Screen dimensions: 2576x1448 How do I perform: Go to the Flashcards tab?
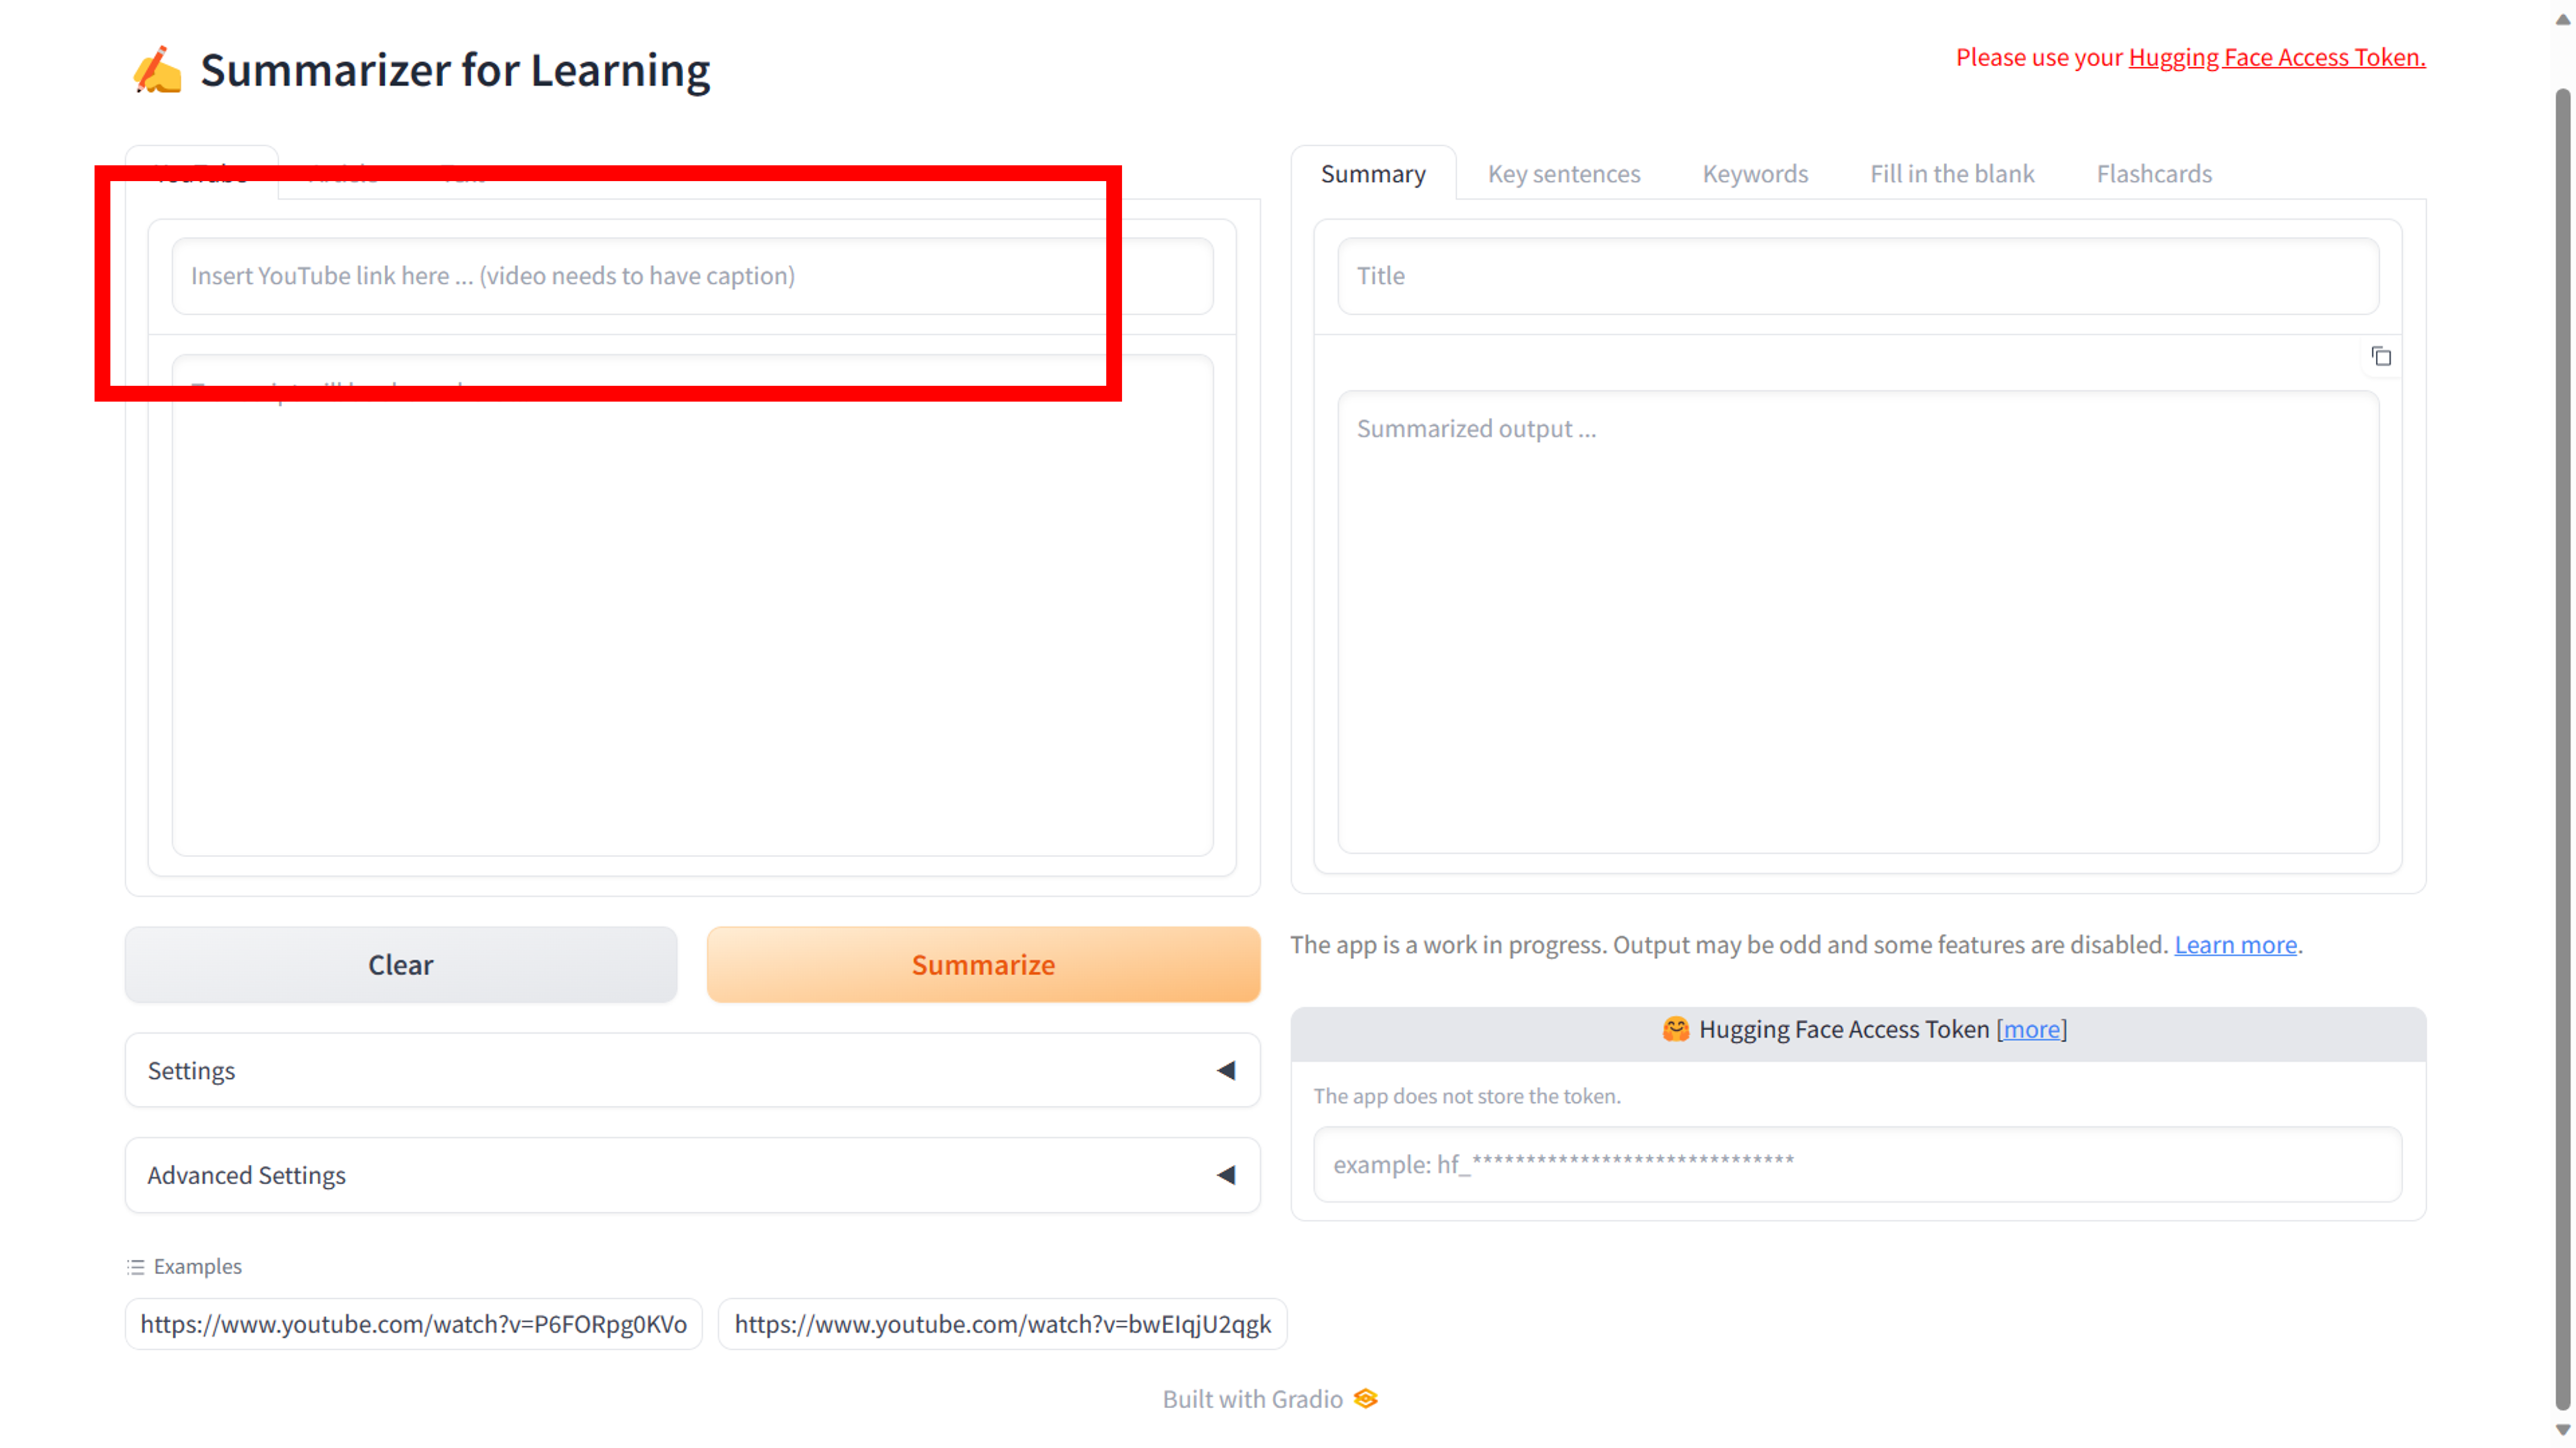click(x=2153, y=174)
